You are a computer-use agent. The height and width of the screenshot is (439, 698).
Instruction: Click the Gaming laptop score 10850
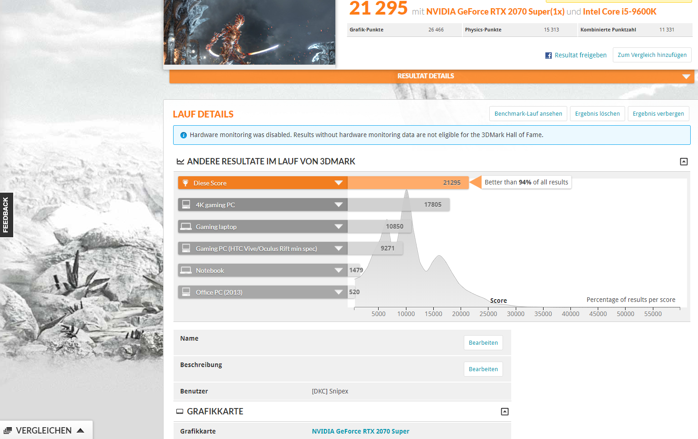(x=395, y=226)
